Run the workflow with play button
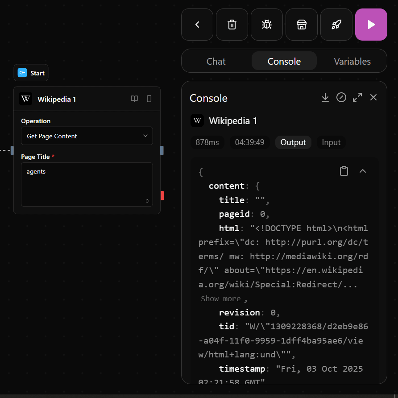Image resolution: width=398 pixels, height=398 pixels. (371, 25)
